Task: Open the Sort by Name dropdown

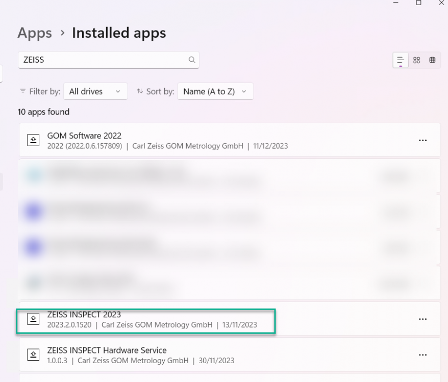Action: [215, 92]
